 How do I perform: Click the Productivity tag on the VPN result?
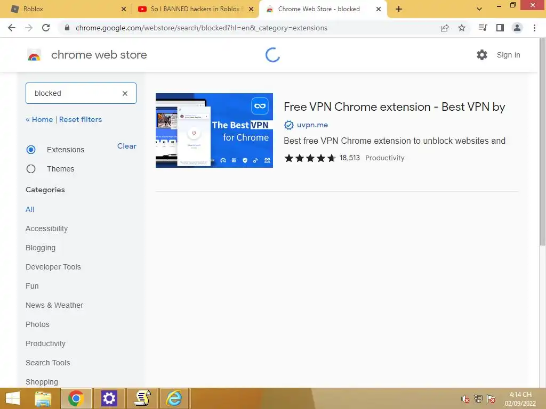(385, 158)
